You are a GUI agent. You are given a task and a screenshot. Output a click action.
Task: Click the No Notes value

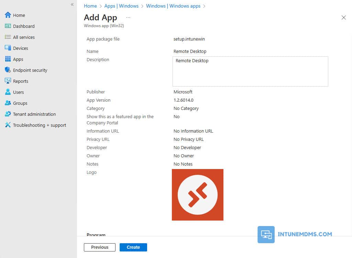(183, 164)
